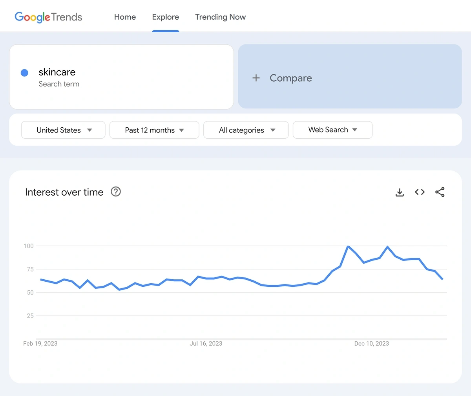The height and width of the screenshot is (396, 471).
Task: Open the Interest over time help tooltip
Action: 115,192
